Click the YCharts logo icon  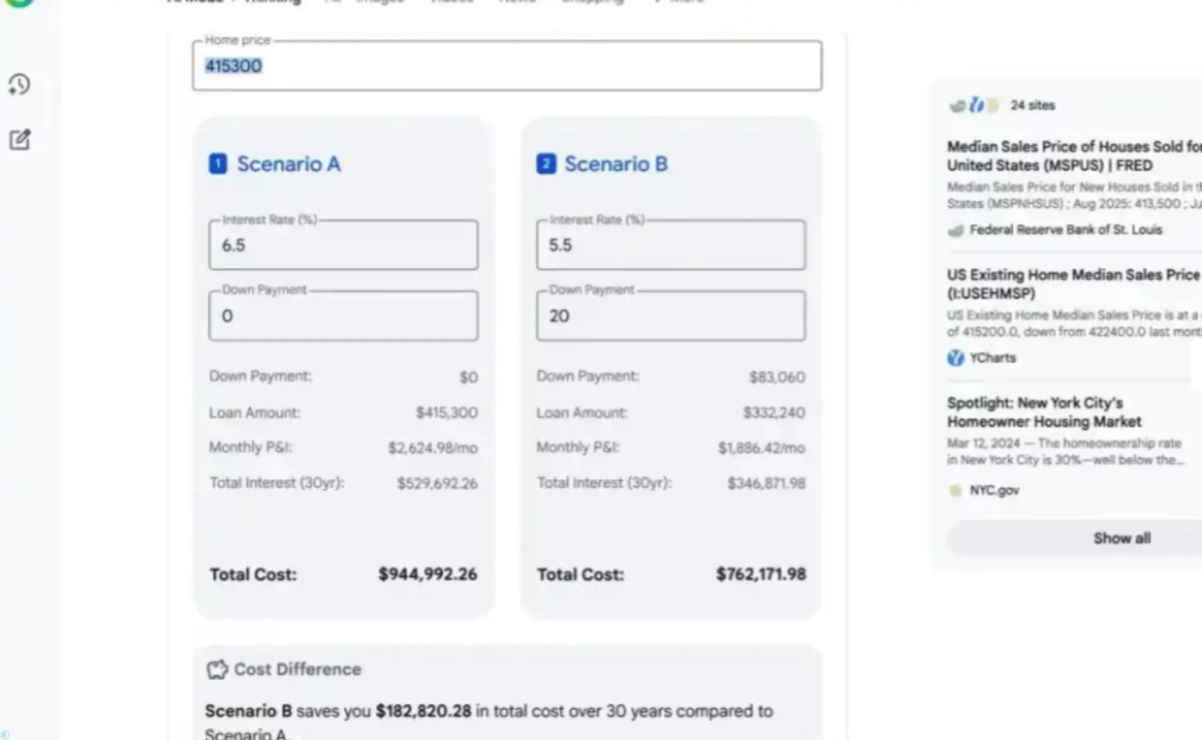956,358
